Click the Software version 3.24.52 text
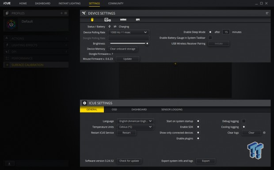Screen dimensions: 274x170 (99, 161)
